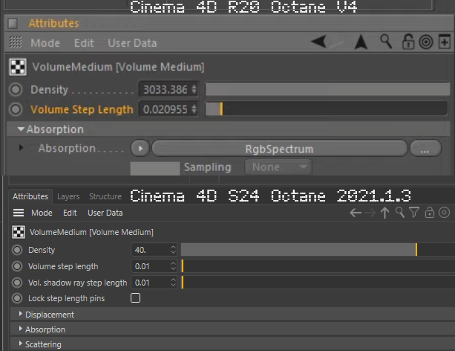Click the RgbSpectrum absorption button
This screenshot has height=351, width=455.
(x=279, y=148)
